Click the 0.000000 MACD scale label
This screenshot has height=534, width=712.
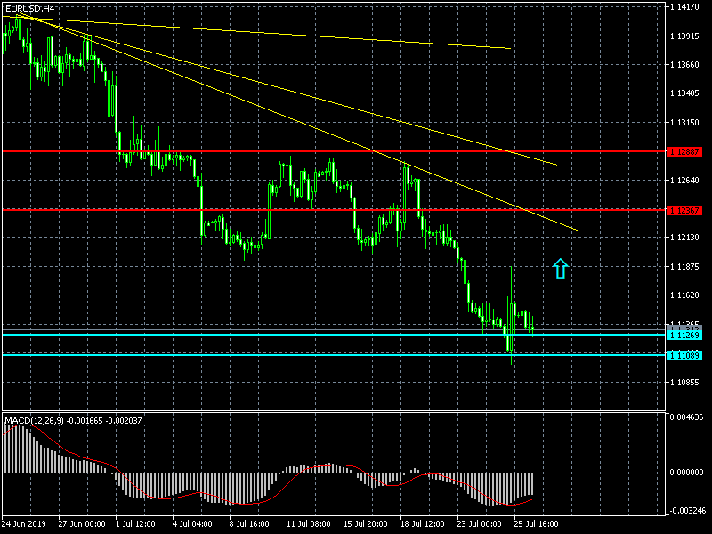(x=687, y=473)
